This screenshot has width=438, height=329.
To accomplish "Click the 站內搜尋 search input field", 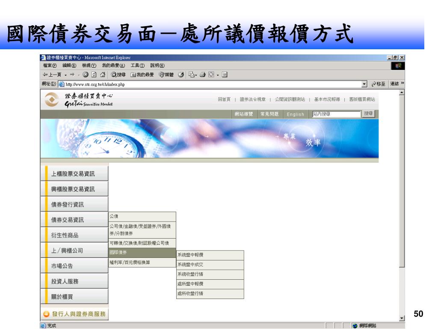I will click(x=336, y=114).
